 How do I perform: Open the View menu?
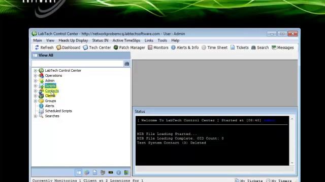(x=50, y=40)
